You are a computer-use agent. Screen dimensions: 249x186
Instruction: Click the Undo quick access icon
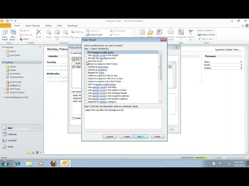(11, 21)
